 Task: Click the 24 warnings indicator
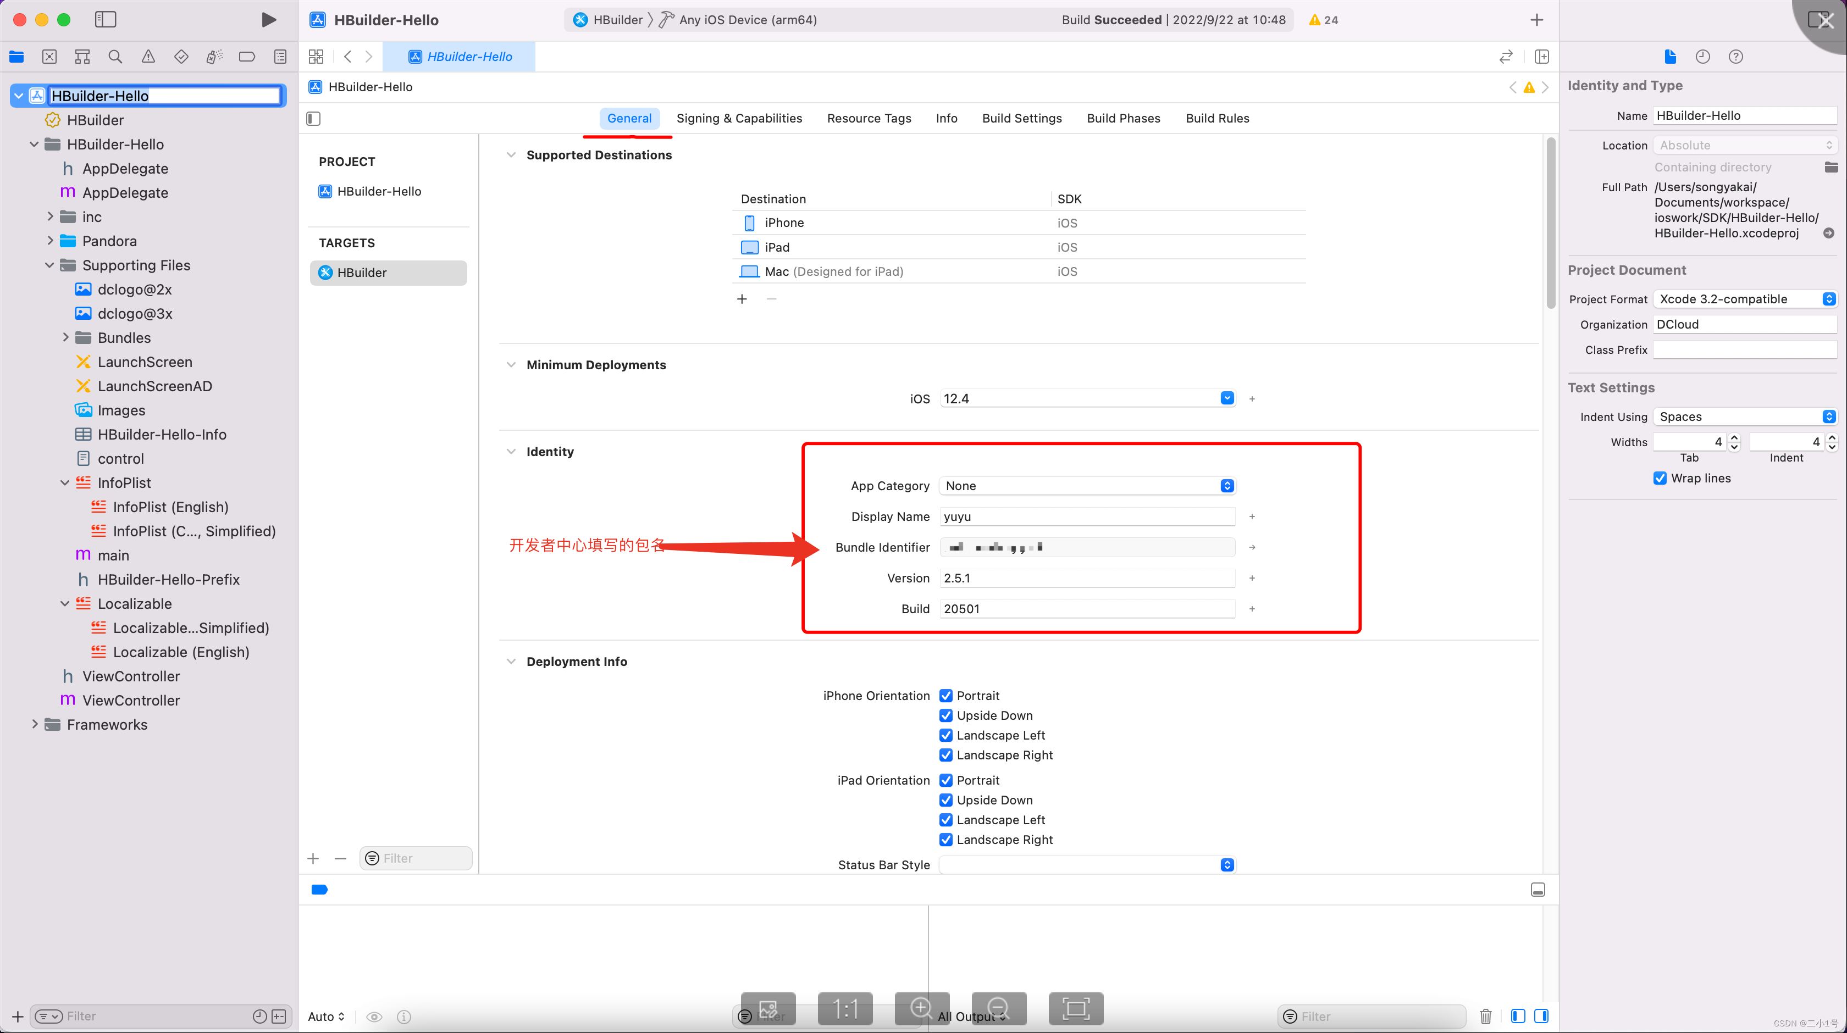[1324, 20]
